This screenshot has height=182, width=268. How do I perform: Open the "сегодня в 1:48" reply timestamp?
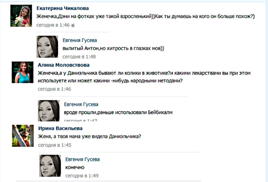click(79, 57)
